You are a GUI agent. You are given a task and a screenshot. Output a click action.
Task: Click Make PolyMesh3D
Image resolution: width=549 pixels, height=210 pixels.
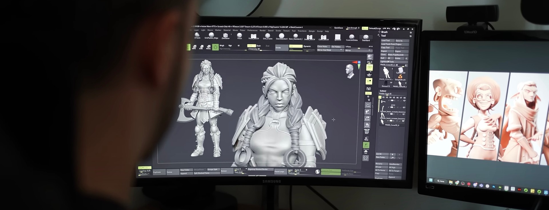[398, 54]
